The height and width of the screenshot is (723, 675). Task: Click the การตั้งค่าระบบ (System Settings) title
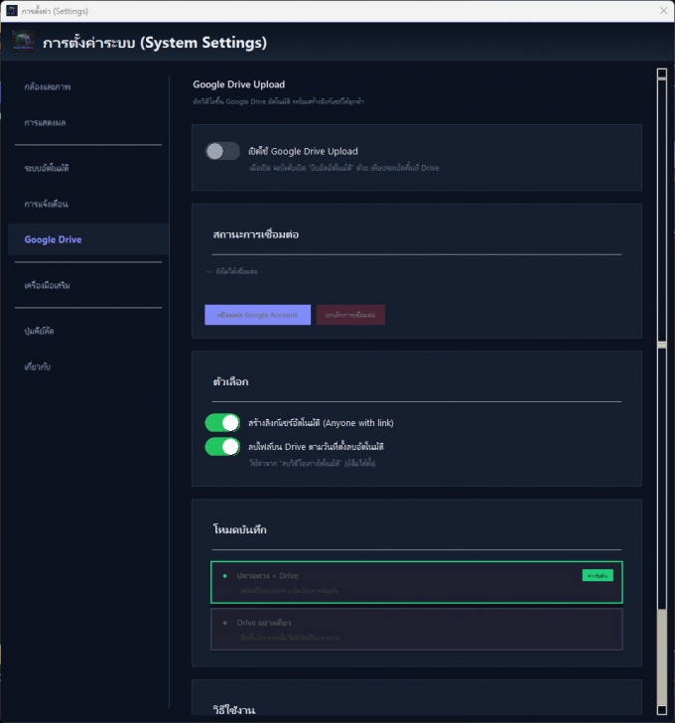pyautogui.click(x=155, y=43)
